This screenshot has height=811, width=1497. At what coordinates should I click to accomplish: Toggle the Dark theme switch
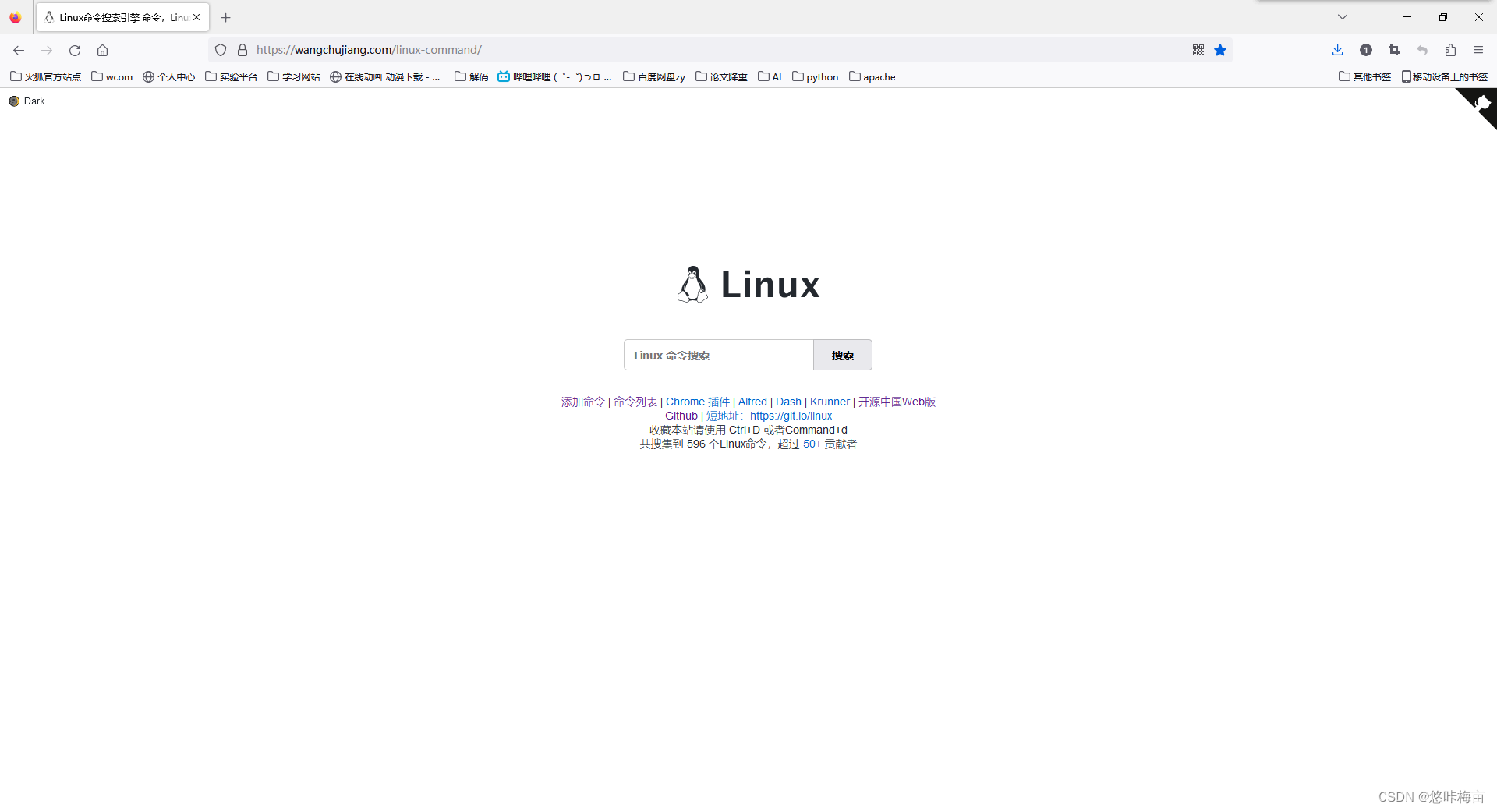(x=27, y=101)
